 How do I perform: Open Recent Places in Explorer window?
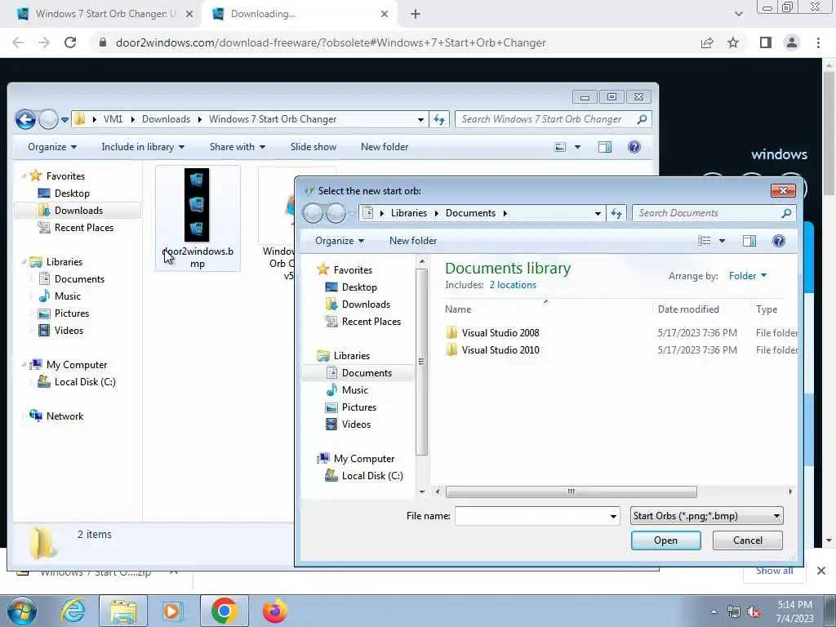(83, 228)
